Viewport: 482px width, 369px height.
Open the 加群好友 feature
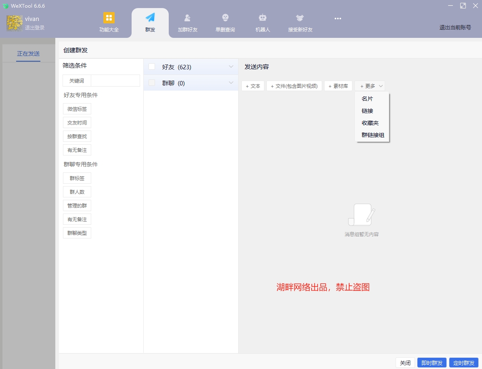tap(187, 22)
